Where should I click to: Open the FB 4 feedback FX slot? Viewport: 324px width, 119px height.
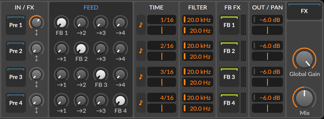tap(229, 103)
